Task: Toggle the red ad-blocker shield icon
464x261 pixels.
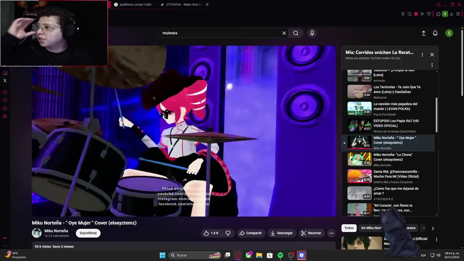Action: coord(416,14)
